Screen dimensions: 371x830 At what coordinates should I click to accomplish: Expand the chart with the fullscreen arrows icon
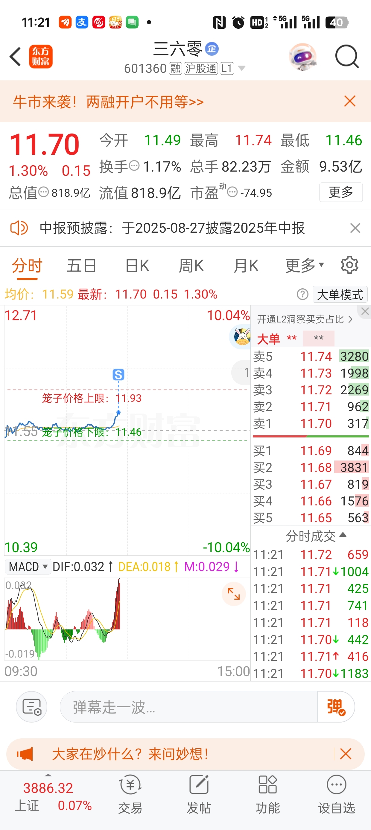234,593
